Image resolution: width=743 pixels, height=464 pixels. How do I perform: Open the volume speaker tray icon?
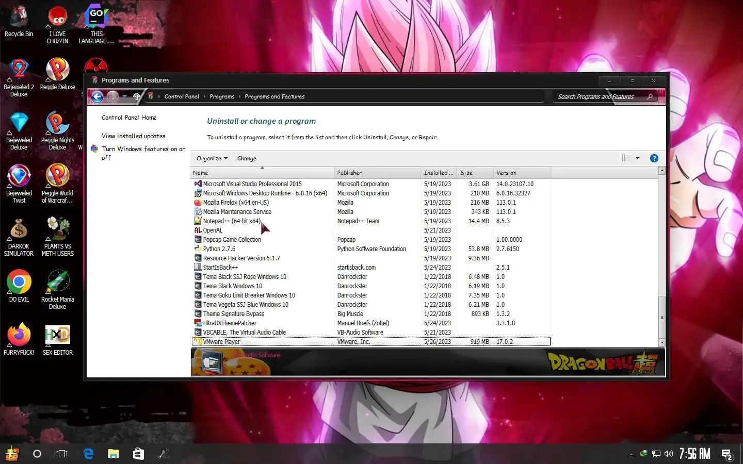(x=669, y=454)
